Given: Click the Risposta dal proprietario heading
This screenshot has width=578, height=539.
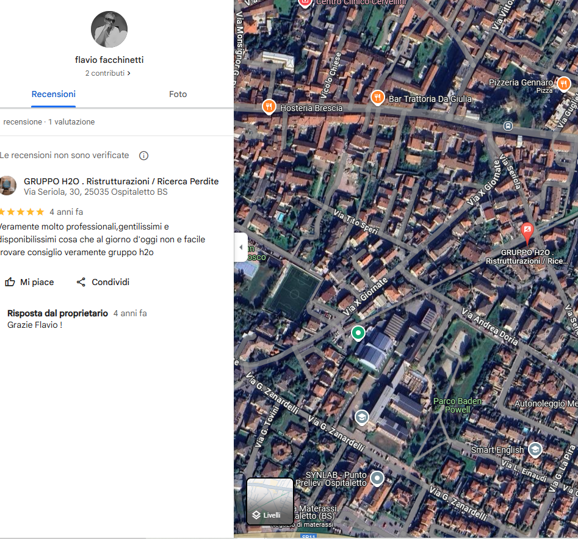Looking at the screenshot, I should (x=57, y=313).
